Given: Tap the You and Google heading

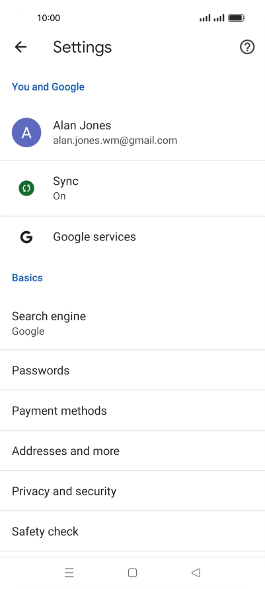Looking at the screenshot, I should pyautogui.click(x=48, y=87).
